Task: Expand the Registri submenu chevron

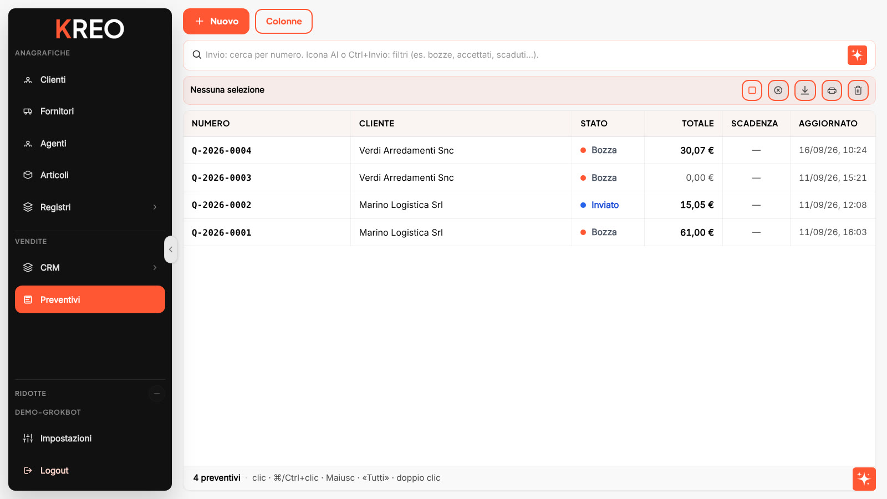Action: [x=155, y=207]
